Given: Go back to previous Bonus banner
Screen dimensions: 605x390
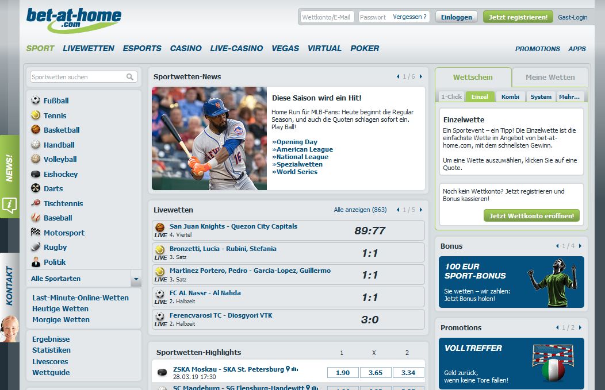Looking at the screenshot, I should pos(557,246).
